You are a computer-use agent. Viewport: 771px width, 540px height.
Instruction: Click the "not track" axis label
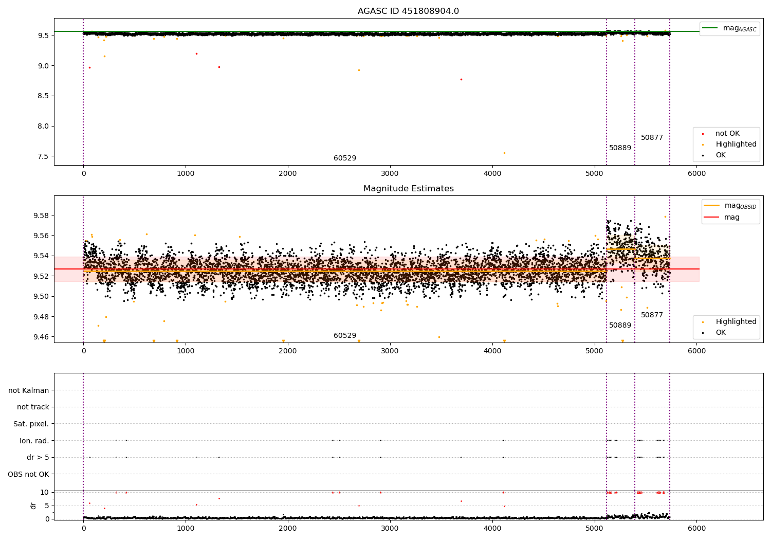pos(33,407)
